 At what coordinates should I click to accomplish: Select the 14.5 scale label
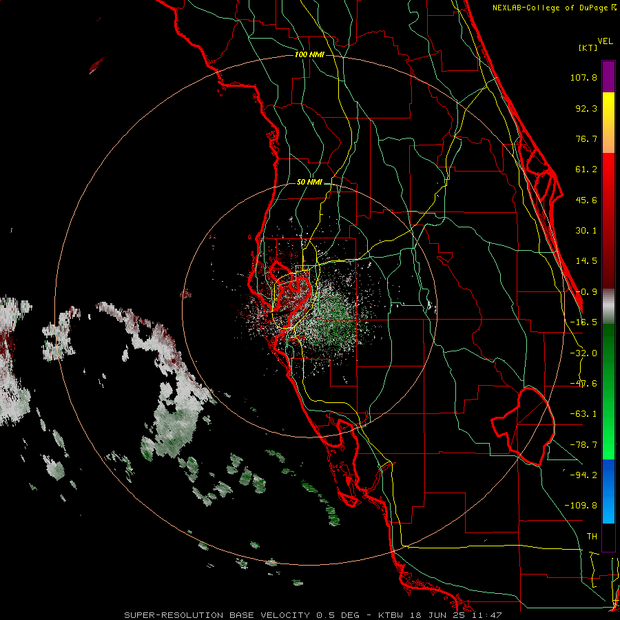click(x=586, y=261)
